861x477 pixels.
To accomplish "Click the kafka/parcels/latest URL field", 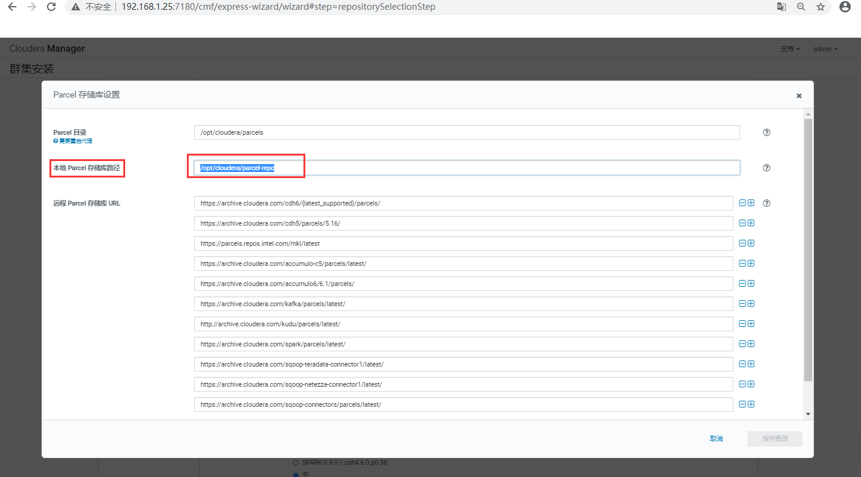I will (x=463, y=304).
